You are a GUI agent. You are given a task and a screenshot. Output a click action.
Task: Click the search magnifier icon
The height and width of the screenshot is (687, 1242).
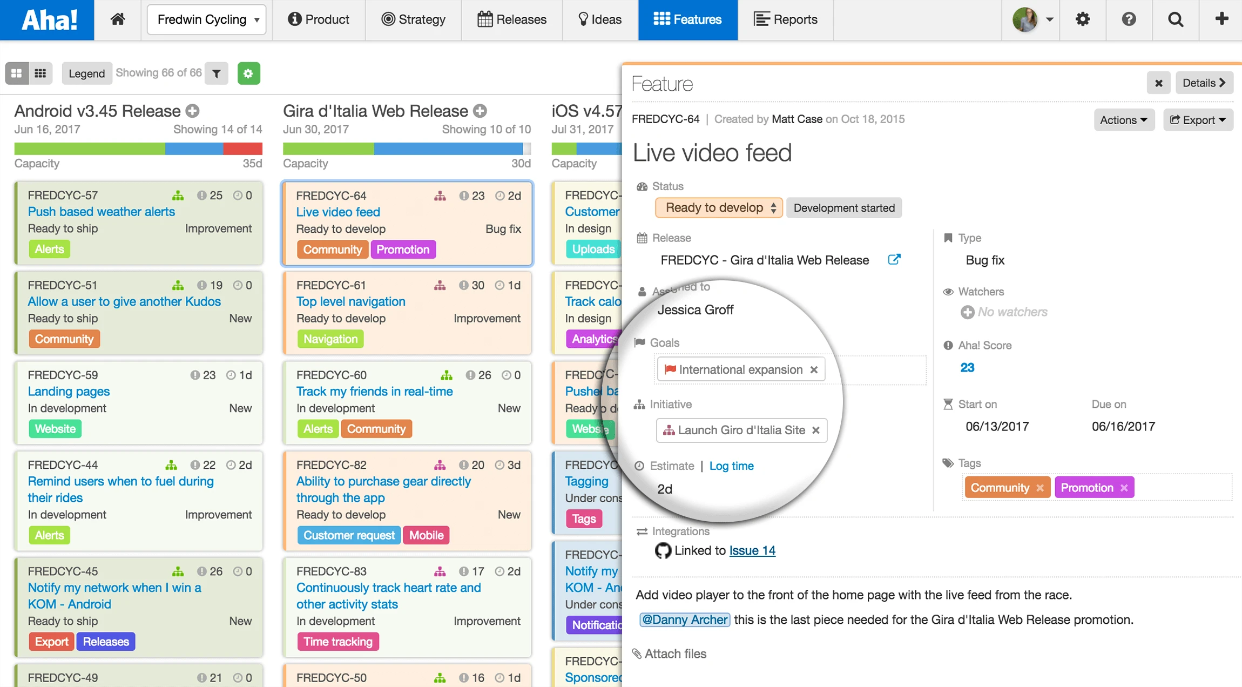click(1175, 19)
